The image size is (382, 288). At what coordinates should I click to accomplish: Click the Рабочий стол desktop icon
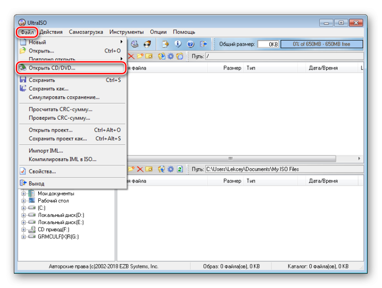(x=32, y=201)
